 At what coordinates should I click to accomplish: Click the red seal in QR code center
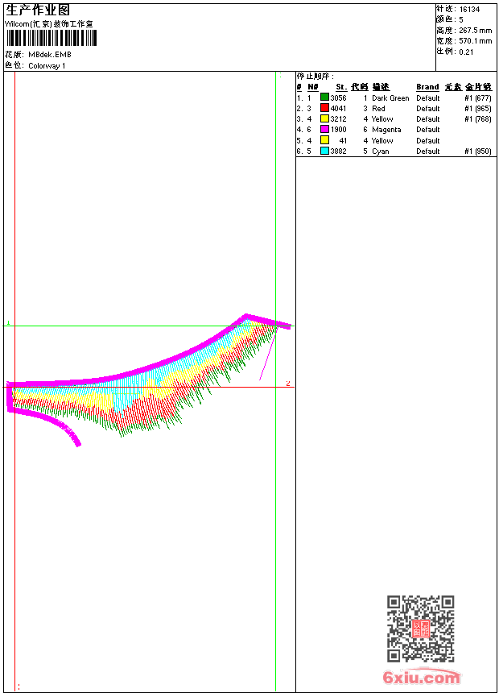[x=420, y=629]
